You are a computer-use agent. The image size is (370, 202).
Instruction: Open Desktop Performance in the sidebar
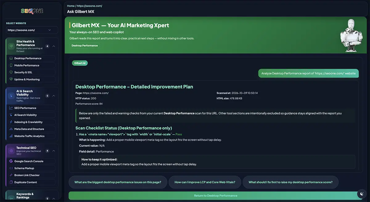click(32, 58)
